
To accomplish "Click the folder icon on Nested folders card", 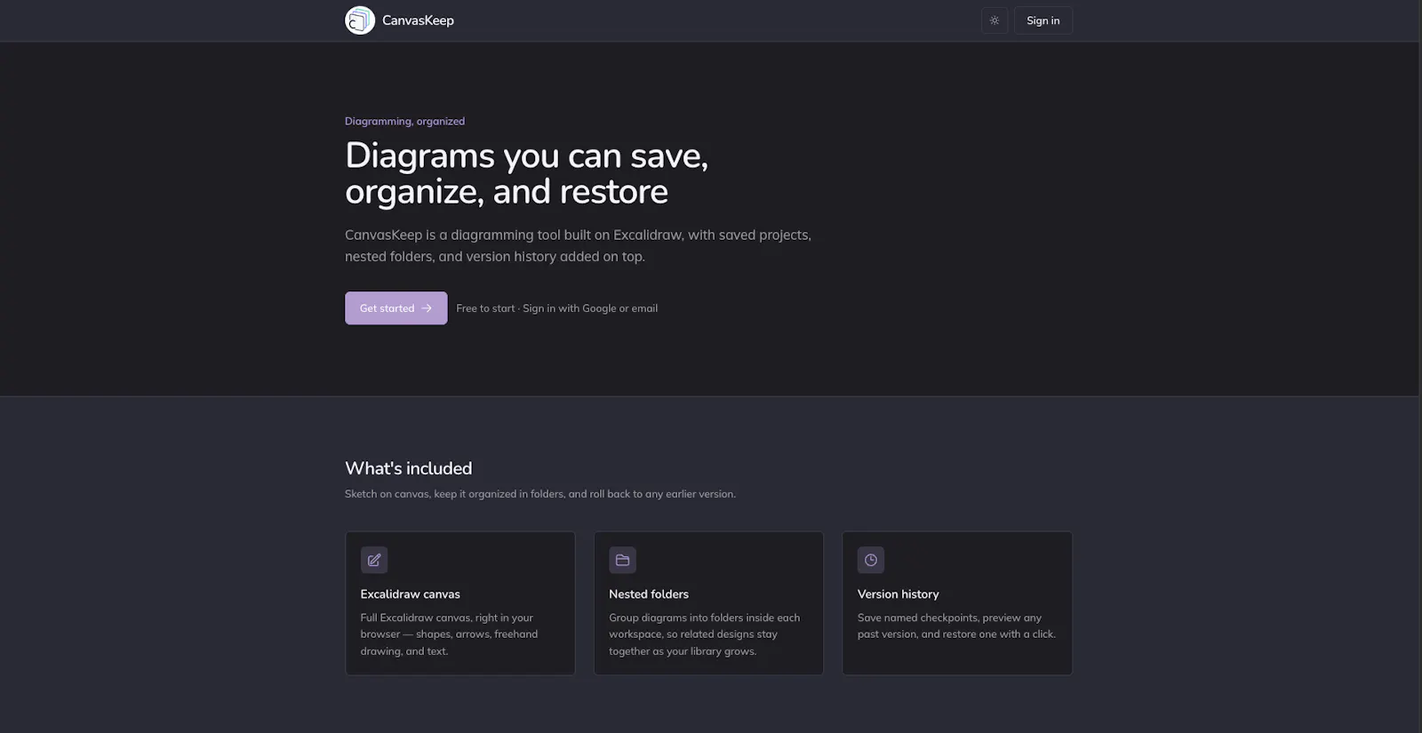I will point(622,561).
